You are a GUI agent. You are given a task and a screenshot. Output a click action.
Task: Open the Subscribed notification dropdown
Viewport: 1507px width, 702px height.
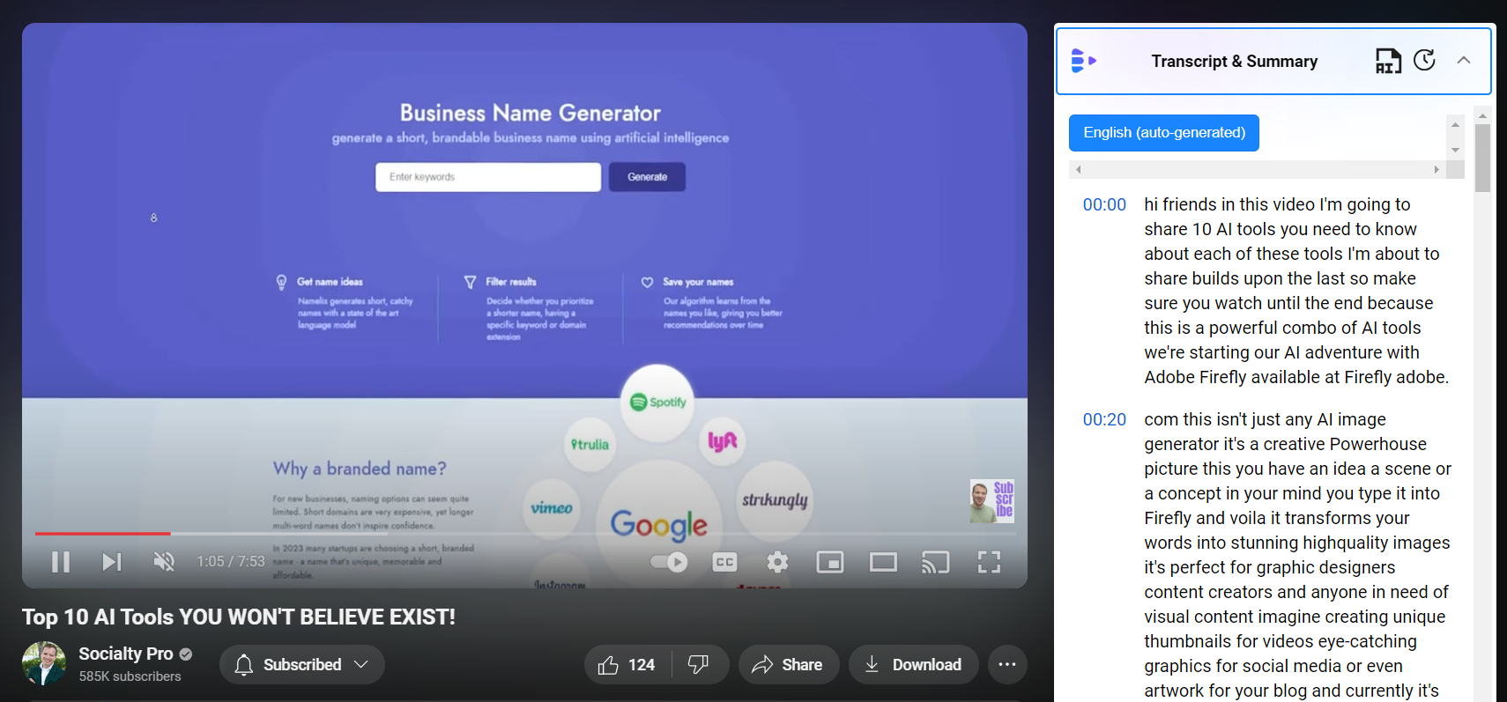pos(301,665)
